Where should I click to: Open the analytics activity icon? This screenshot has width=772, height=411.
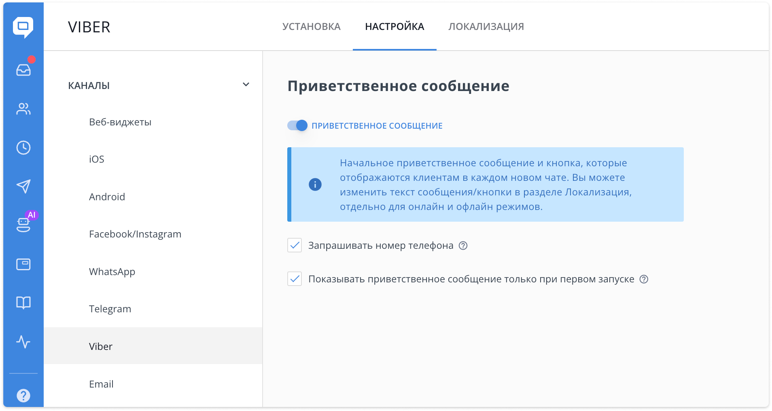(23, 342)
